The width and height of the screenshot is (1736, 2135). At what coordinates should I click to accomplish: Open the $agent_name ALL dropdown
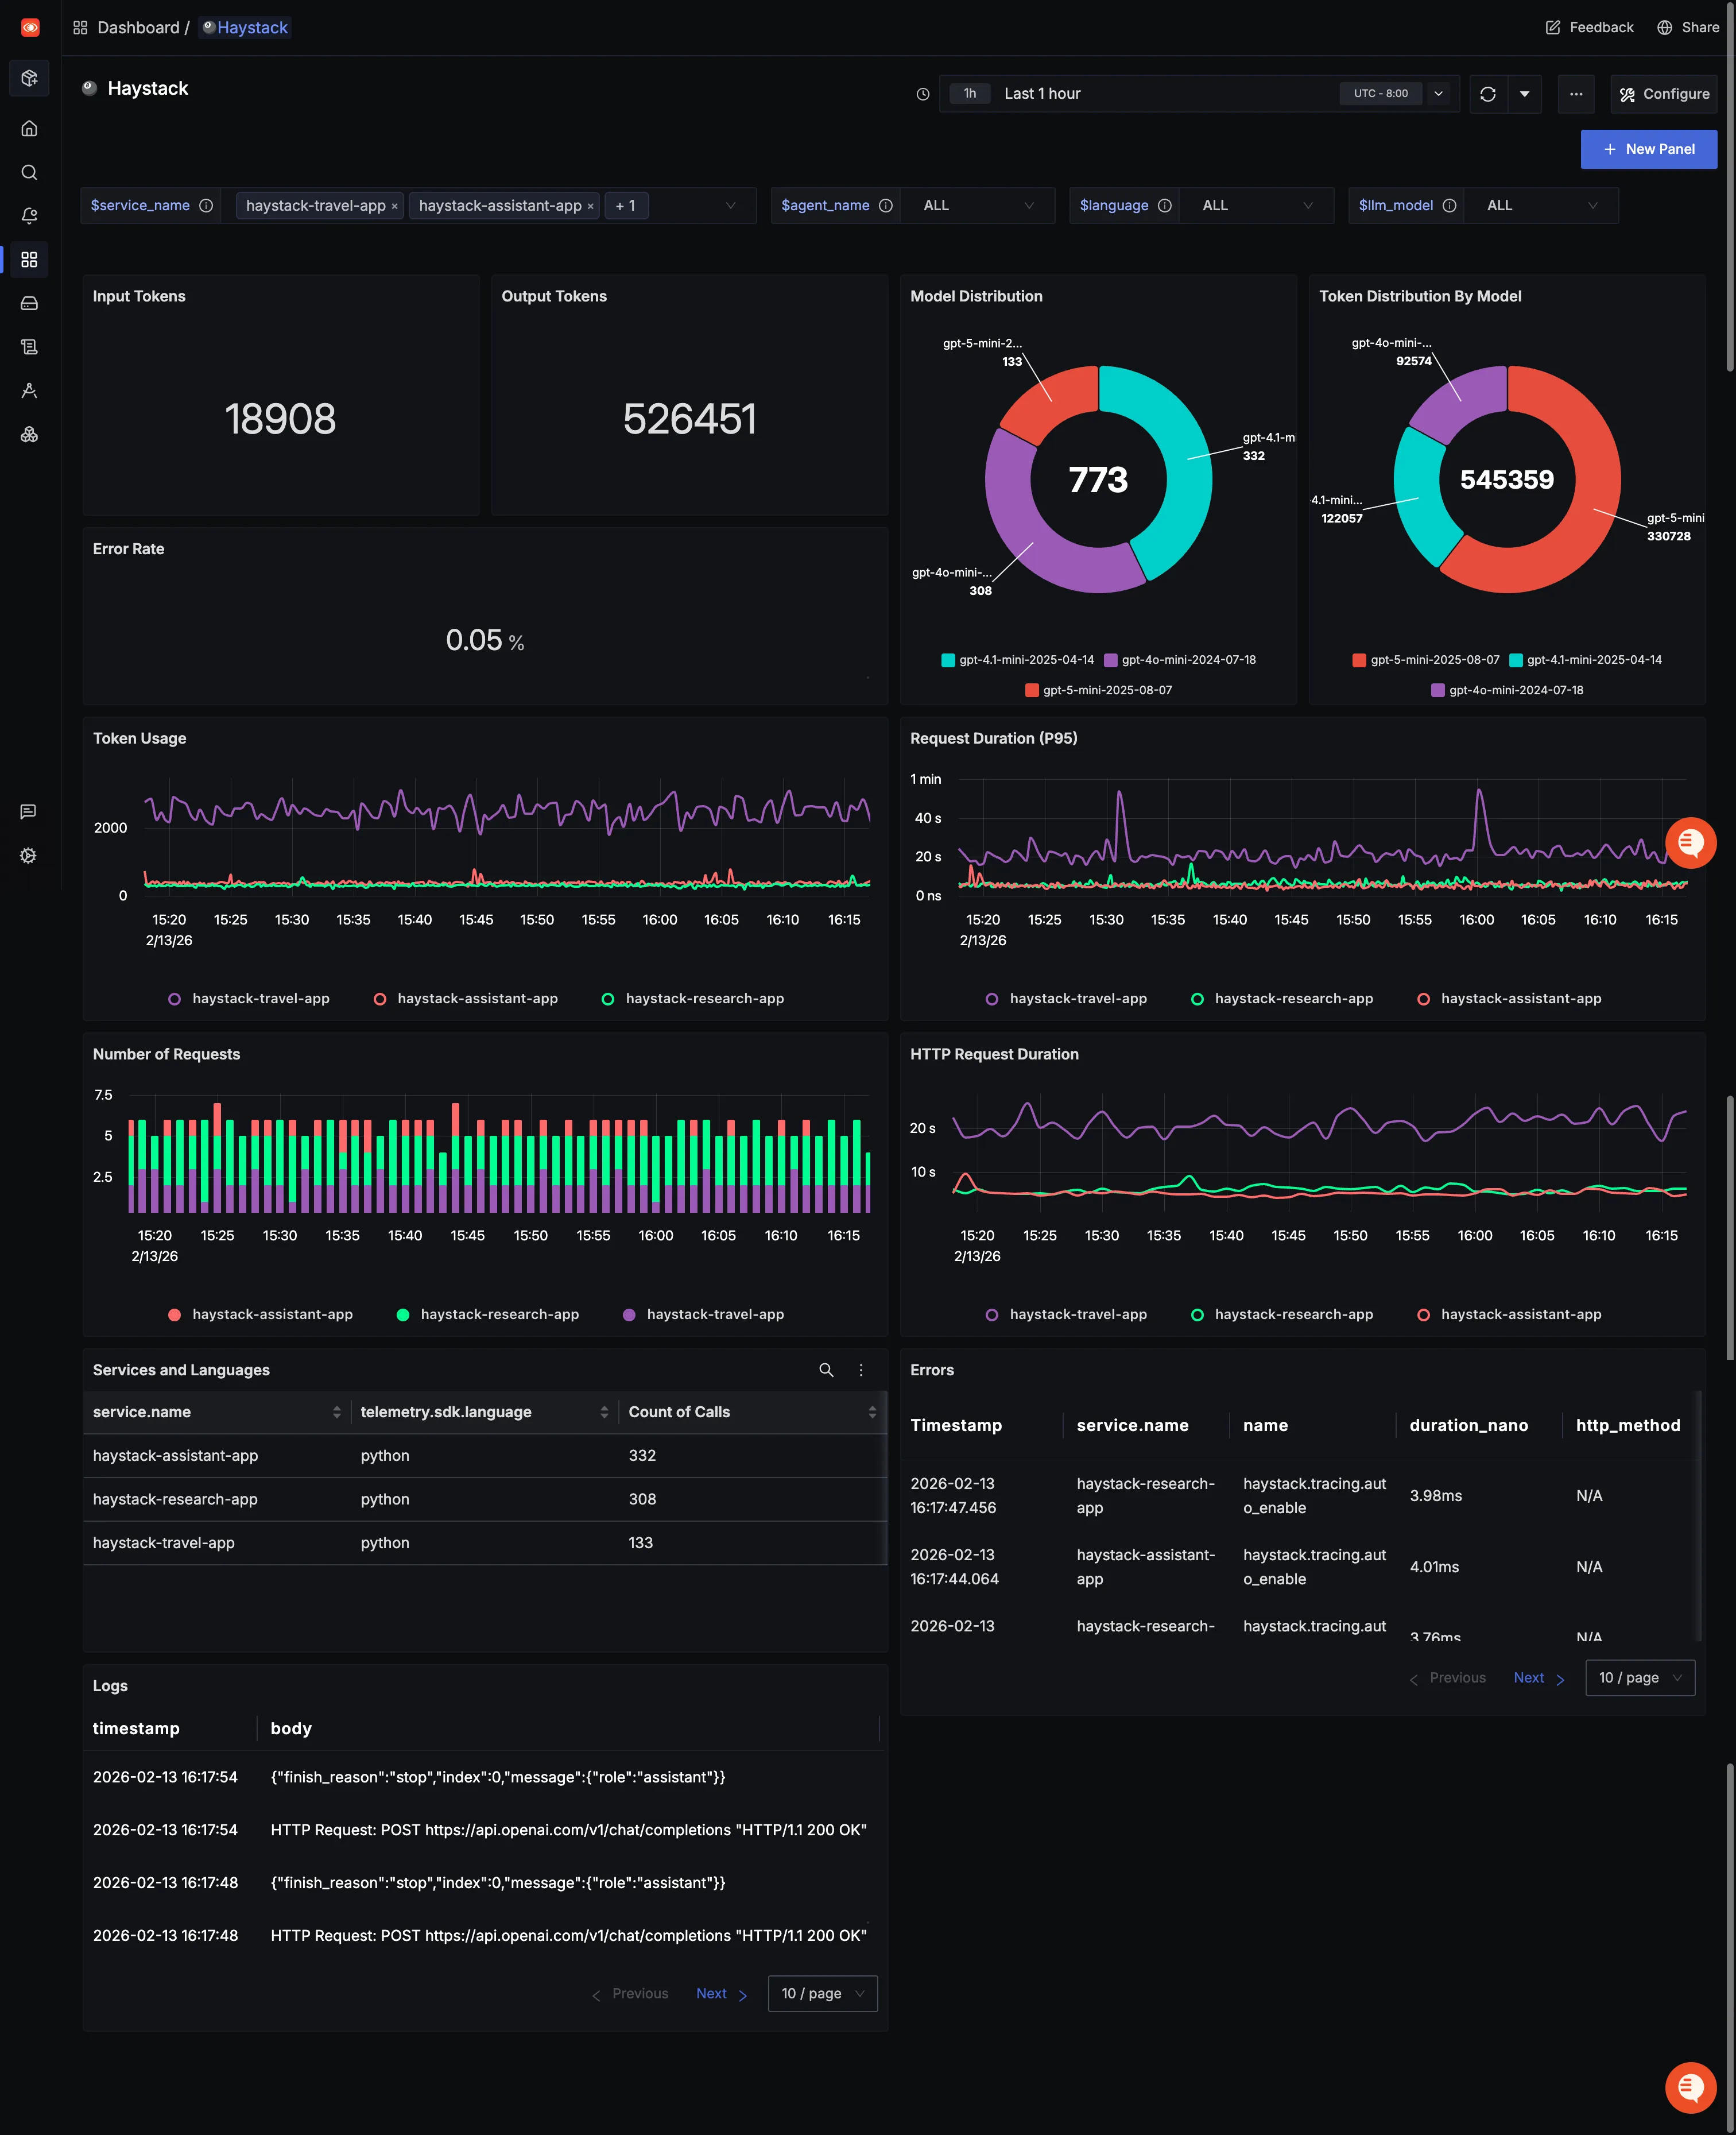click(977, 205)
